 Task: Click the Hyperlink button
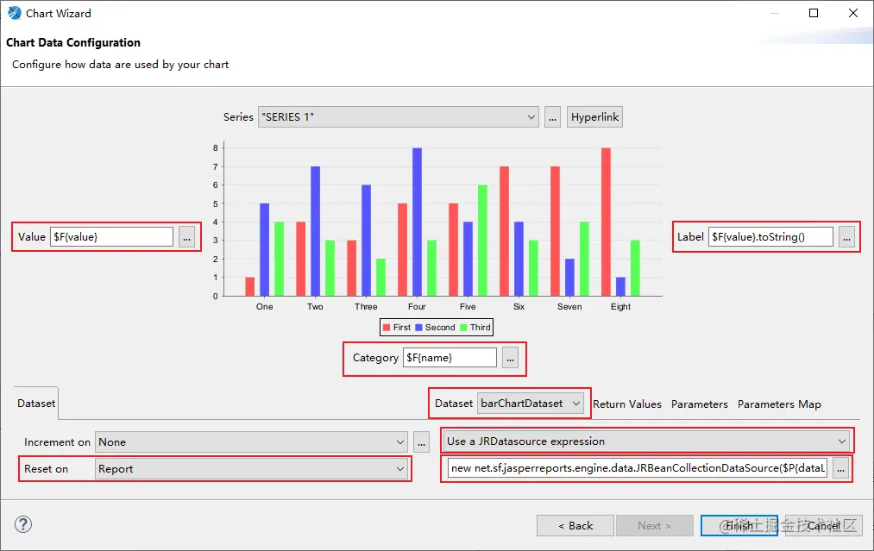pos(594,117)
